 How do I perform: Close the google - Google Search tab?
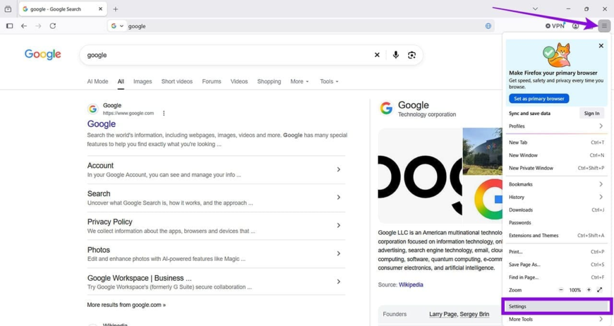point(100,9)
